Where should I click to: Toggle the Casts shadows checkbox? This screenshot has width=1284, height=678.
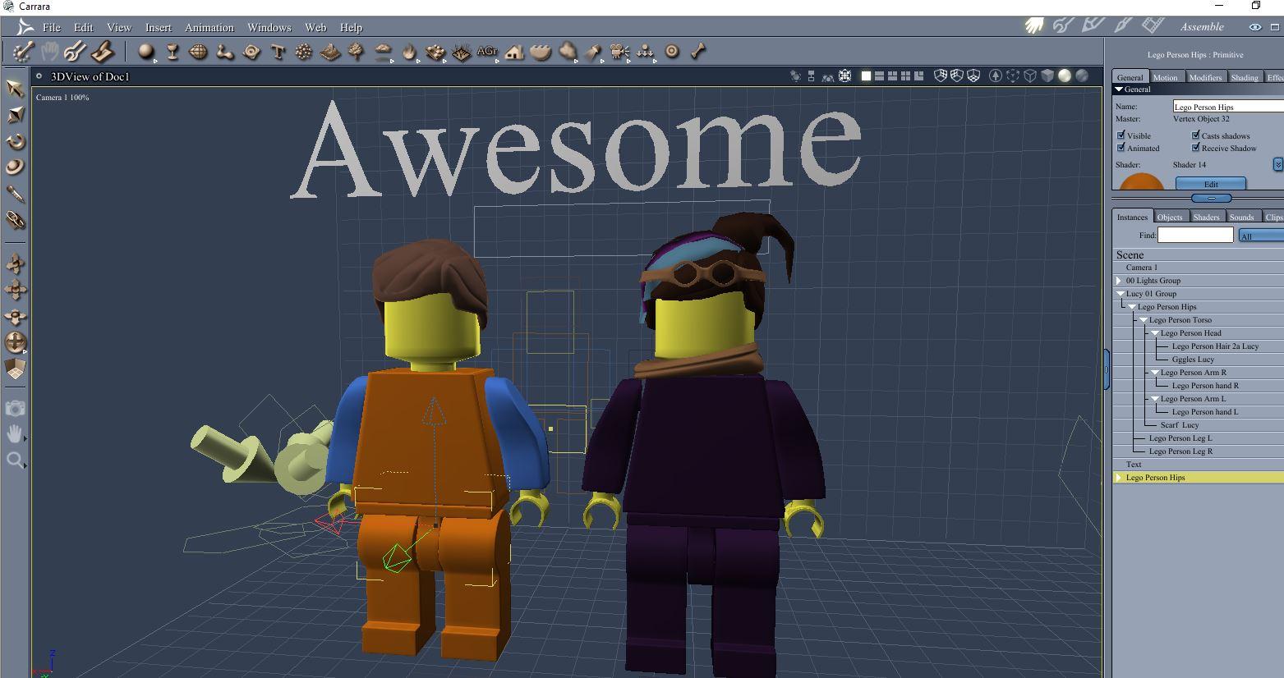click(1196, 135)
